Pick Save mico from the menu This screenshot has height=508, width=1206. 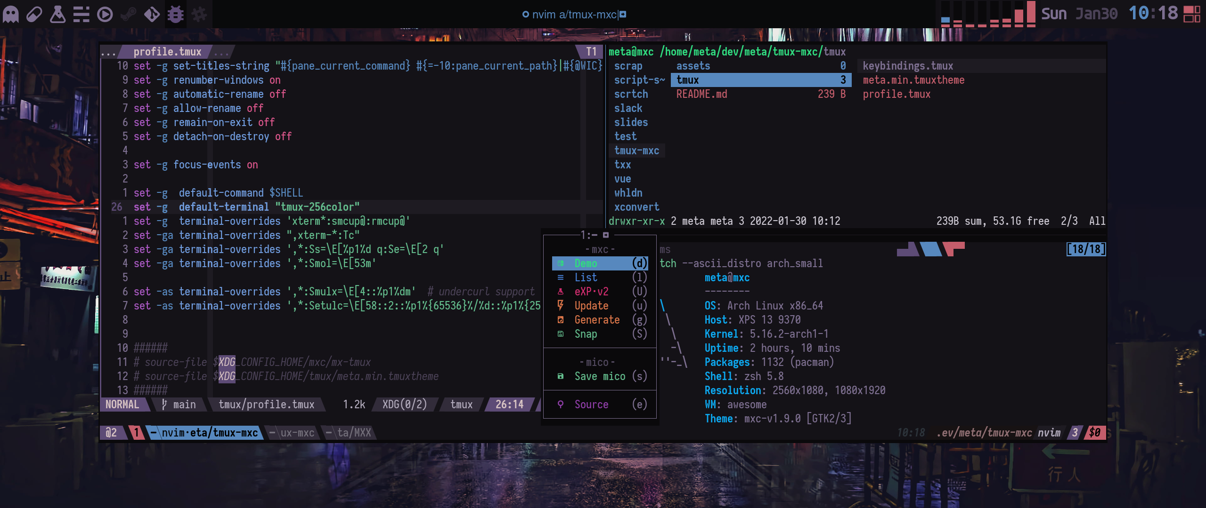pyautogui.click(x=599, y=376)
